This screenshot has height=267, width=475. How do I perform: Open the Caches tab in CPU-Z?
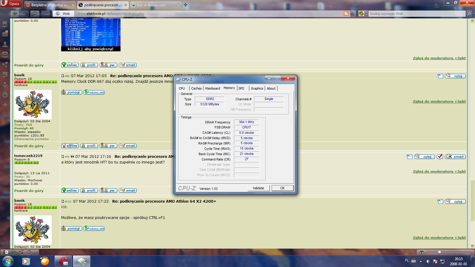click(197, 88)
